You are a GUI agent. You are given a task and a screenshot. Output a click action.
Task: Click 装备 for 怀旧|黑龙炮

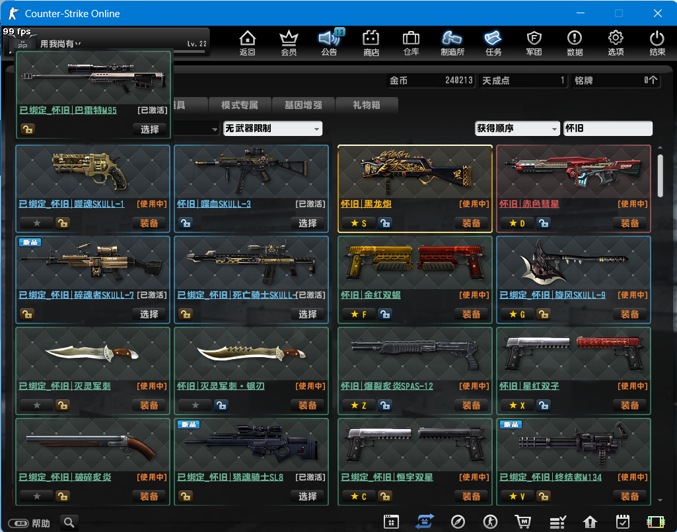point(471,223)
